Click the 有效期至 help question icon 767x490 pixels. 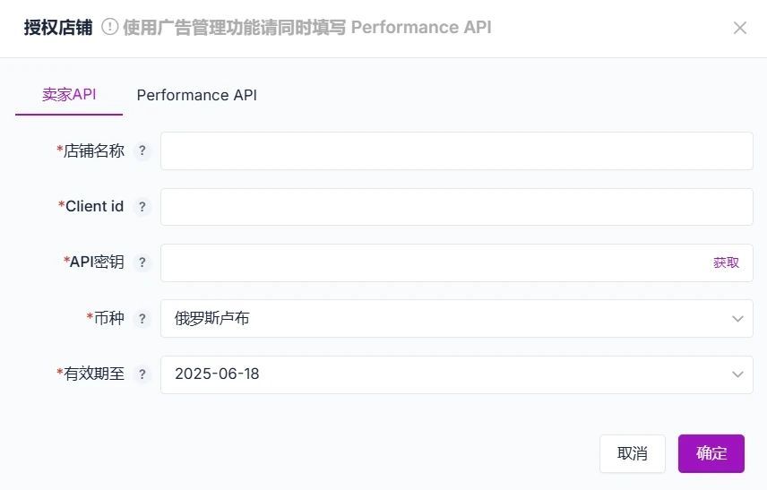[x=142, y=374]
